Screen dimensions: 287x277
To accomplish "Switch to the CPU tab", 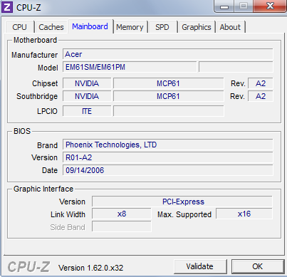I will tap(19, 27).
